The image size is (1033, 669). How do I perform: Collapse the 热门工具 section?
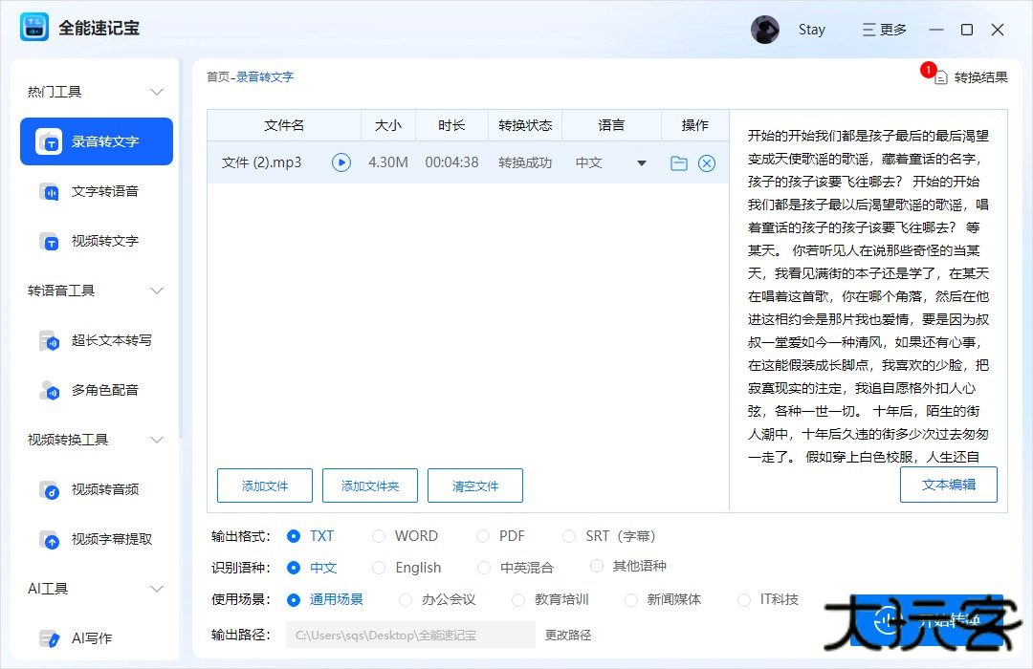click(156, 91)
